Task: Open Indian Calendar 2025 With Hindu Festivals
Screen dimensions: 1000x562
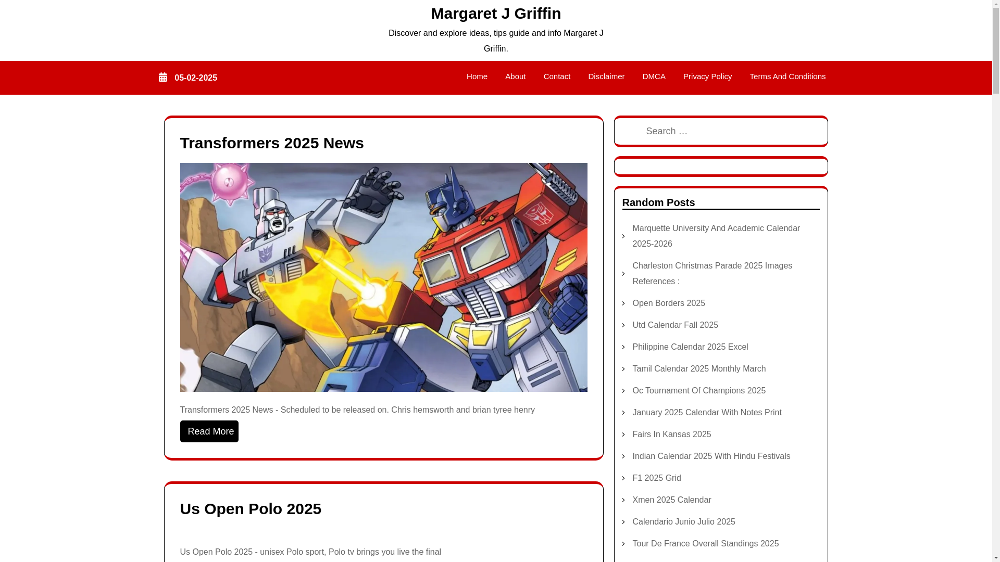Action: click(x=711, y=456)
